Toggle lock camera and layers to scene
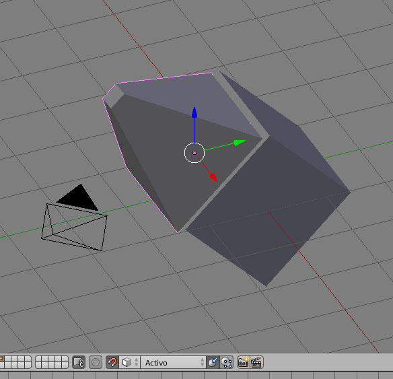This screenshot has height=379, width=393. 79,362
